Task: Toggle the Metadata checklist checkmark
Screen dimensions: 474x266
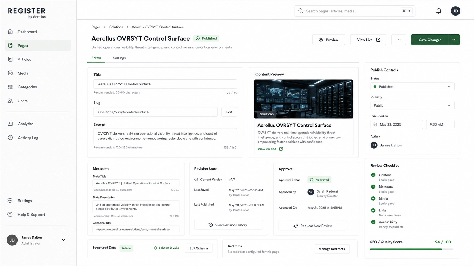Action: pyautogui.click(x=373, y=187)
